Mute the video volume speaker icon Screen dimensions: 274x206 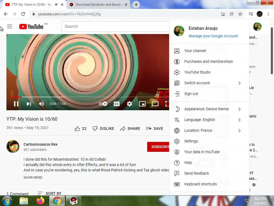(x=41, y=104)
